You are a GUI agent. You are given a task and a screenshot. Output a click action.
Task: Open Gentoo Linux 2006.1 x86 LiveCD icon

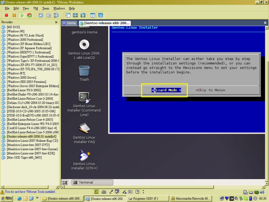click(x=84, y=49)
